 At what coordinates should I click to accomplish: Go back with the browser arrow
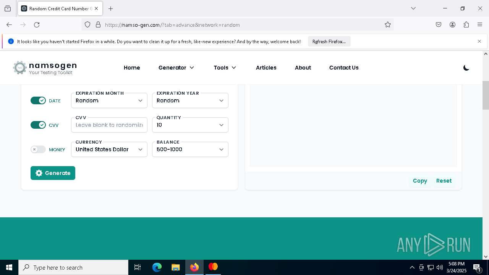pos(9,25)
